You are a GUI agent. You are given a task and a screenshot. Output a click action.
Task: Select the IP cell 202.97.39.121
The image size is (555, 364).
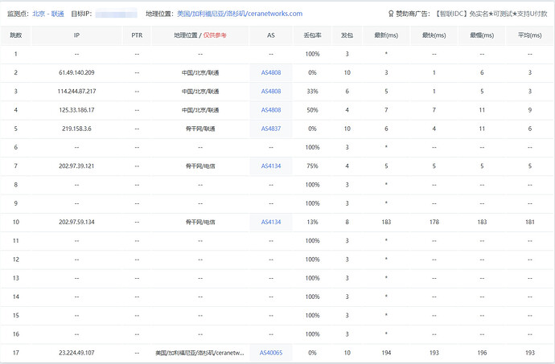click(x=76, y=166)
